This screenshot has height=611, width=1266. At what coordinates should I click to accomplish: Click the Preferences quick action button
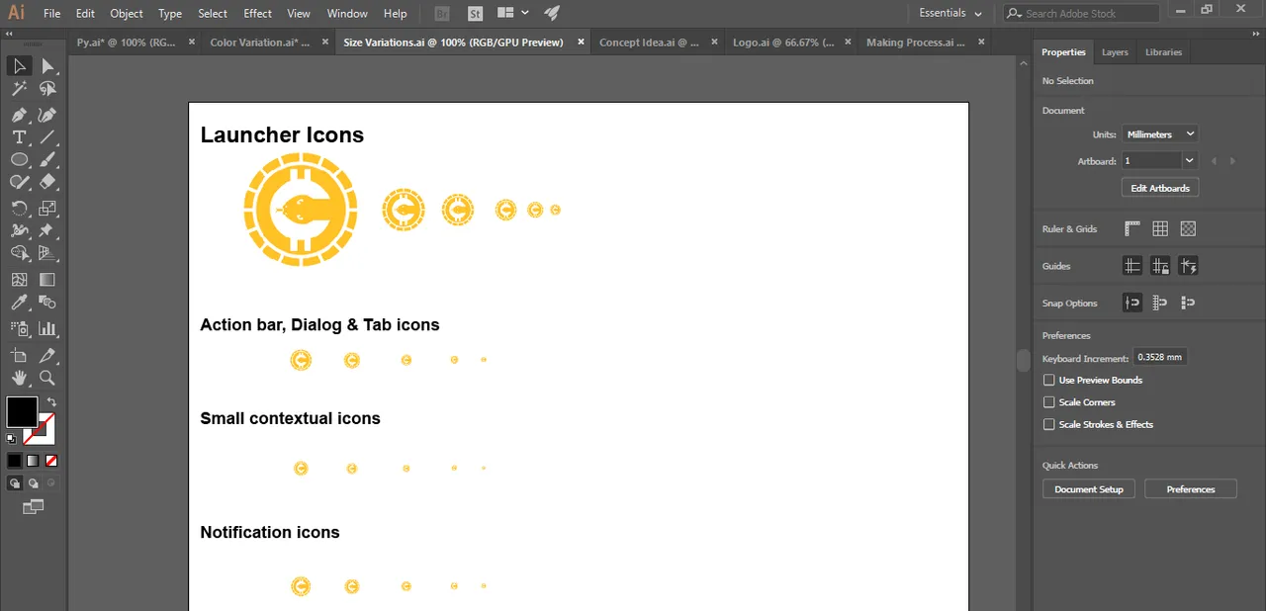1191,489
